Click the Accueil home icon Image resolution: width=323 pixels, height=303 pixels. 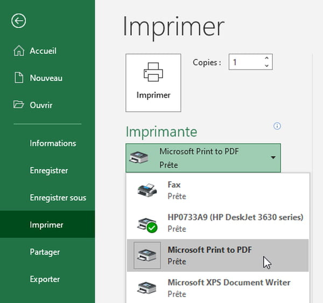click(x=19, y=51)
